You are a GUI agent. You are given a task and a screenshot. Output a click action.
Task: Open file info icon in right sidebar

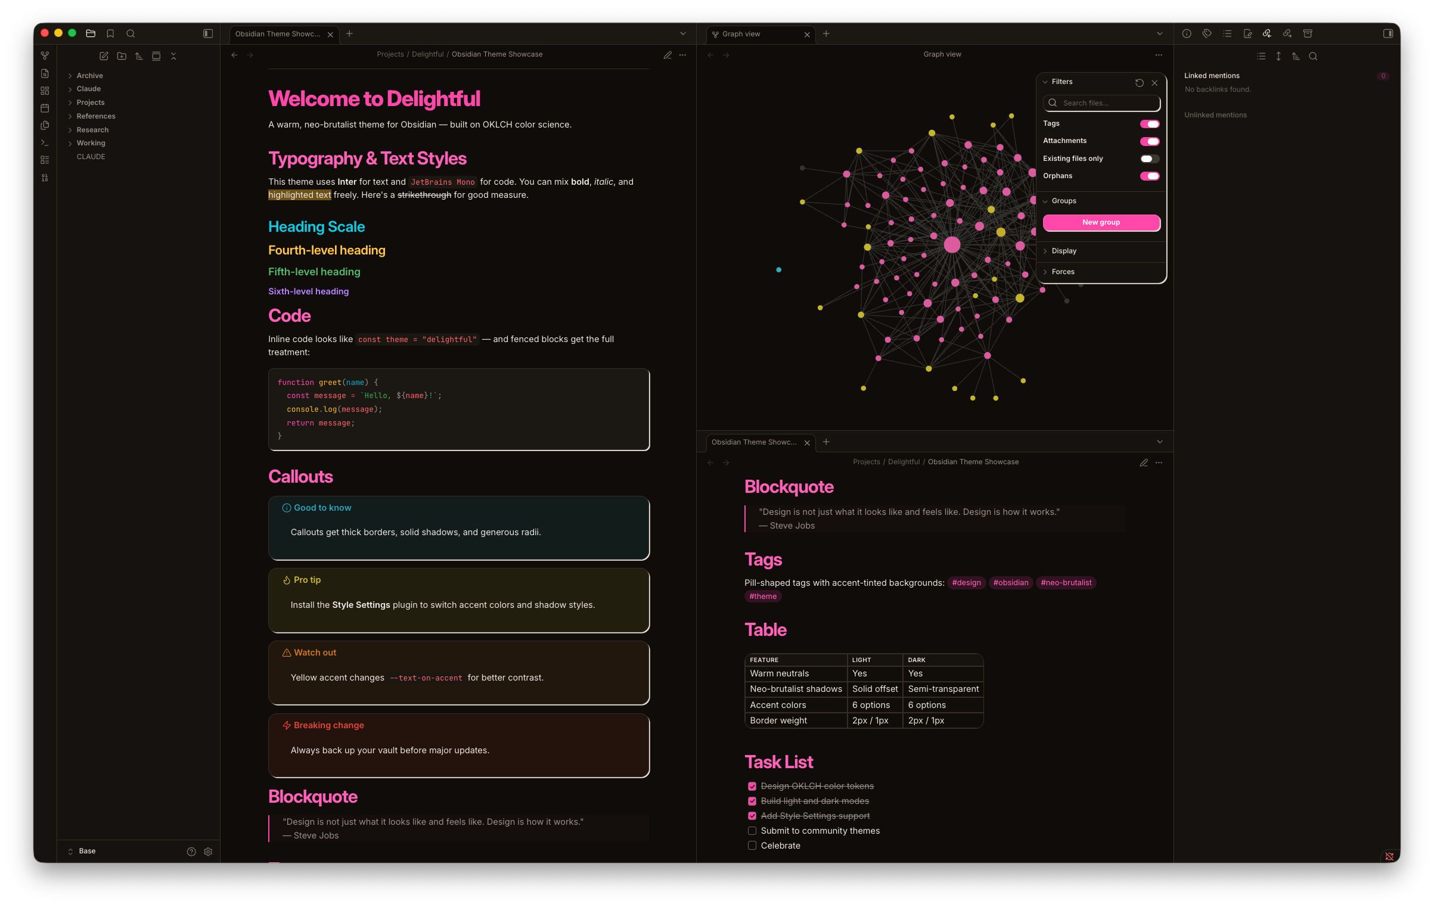1187,33
